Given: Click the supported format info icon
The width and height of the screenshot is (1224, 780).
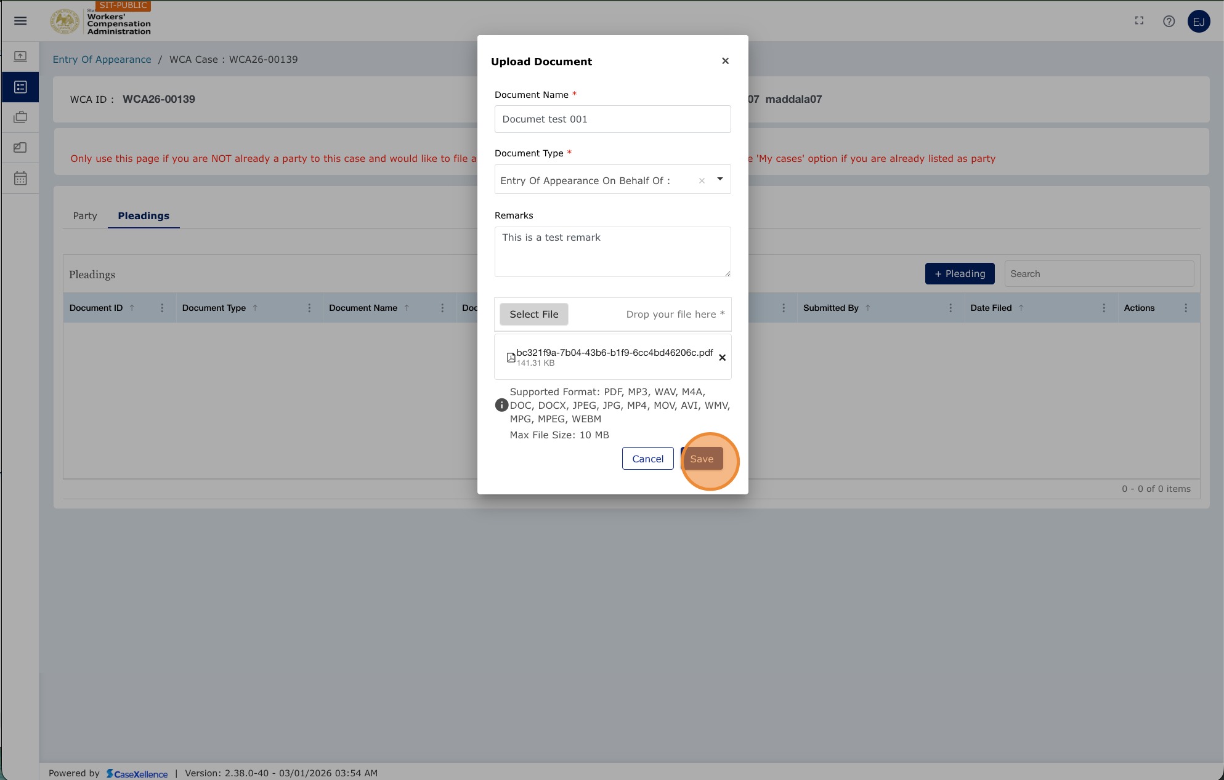Looking at the screenshot, I should 501,405.
